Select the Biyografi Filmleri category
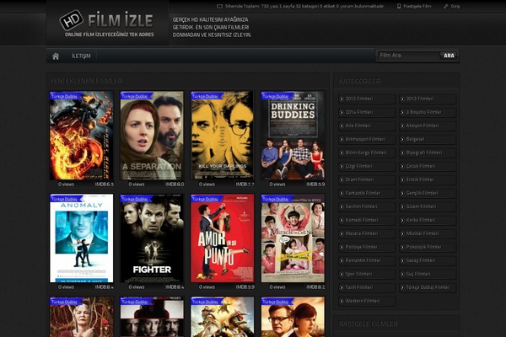The image size is (506, 337). (428, 152)
